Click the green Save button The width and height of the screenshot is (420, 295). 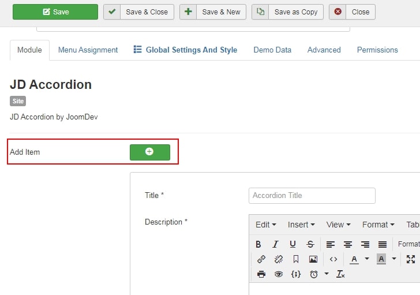(55, 12)
